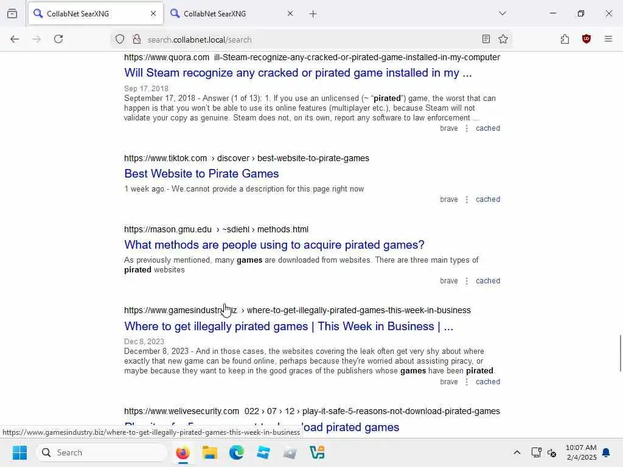Expand the list all tabs dropdown
The width and height of the screenshot is (623, 467).
tap(502, 13)
